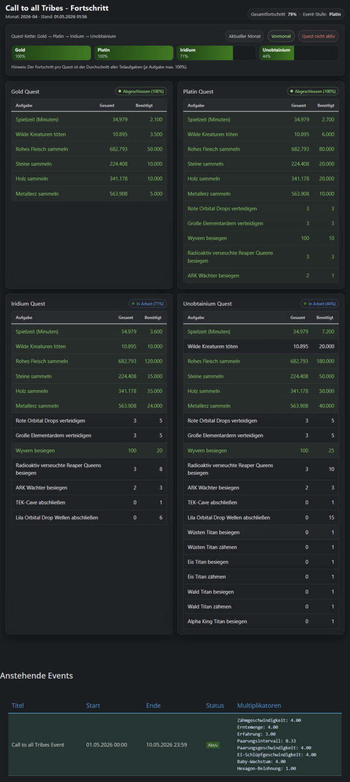Click Platin Quest "Abgeschlossen (100%)" badge
This screenshot has width=350, height=782.
[313, 91]
